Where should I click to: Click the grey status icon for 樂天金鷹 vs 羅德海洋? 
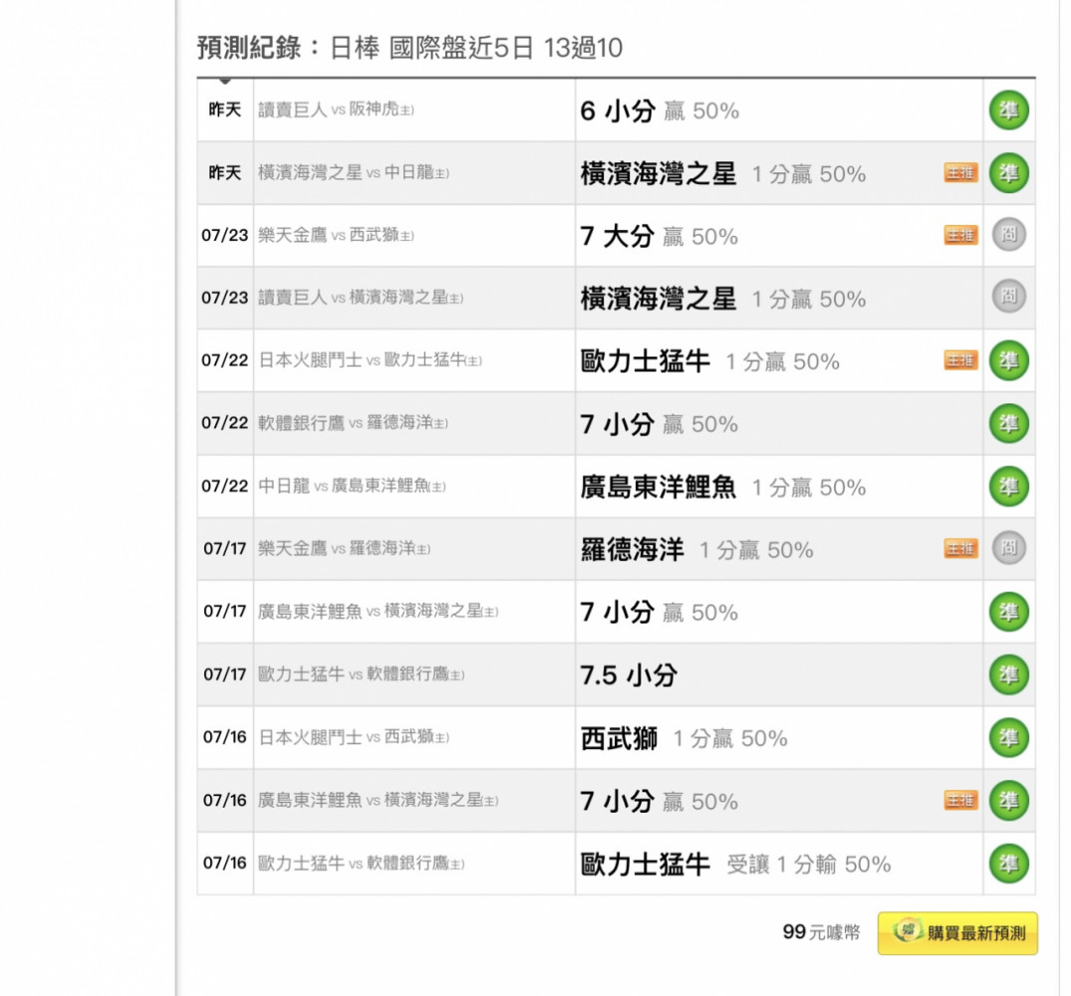pos(1008,548)
